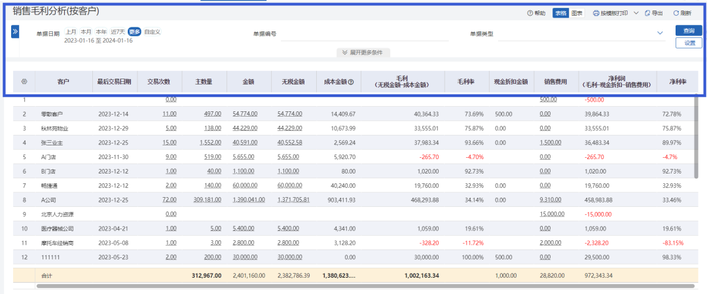Click customer name 摩托车经销商
The image size is (707, 294).
point(57,243)
